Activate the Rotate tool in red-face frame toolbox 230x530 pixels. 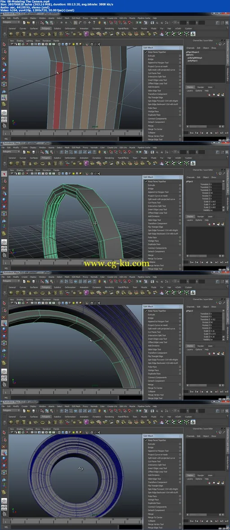[x=4, y=71]
